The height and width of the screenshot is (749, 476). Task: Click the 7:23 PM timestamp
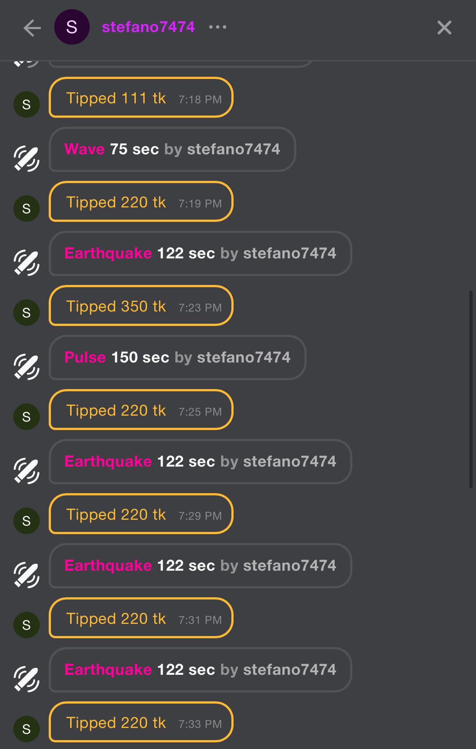(200, 307)
